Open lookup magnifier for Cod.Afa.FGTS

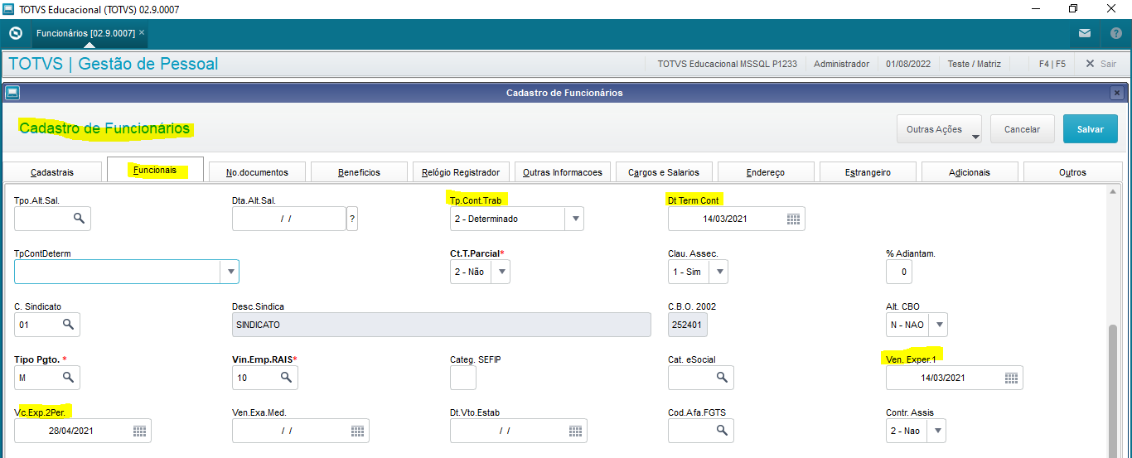click(x=722, y=431)
